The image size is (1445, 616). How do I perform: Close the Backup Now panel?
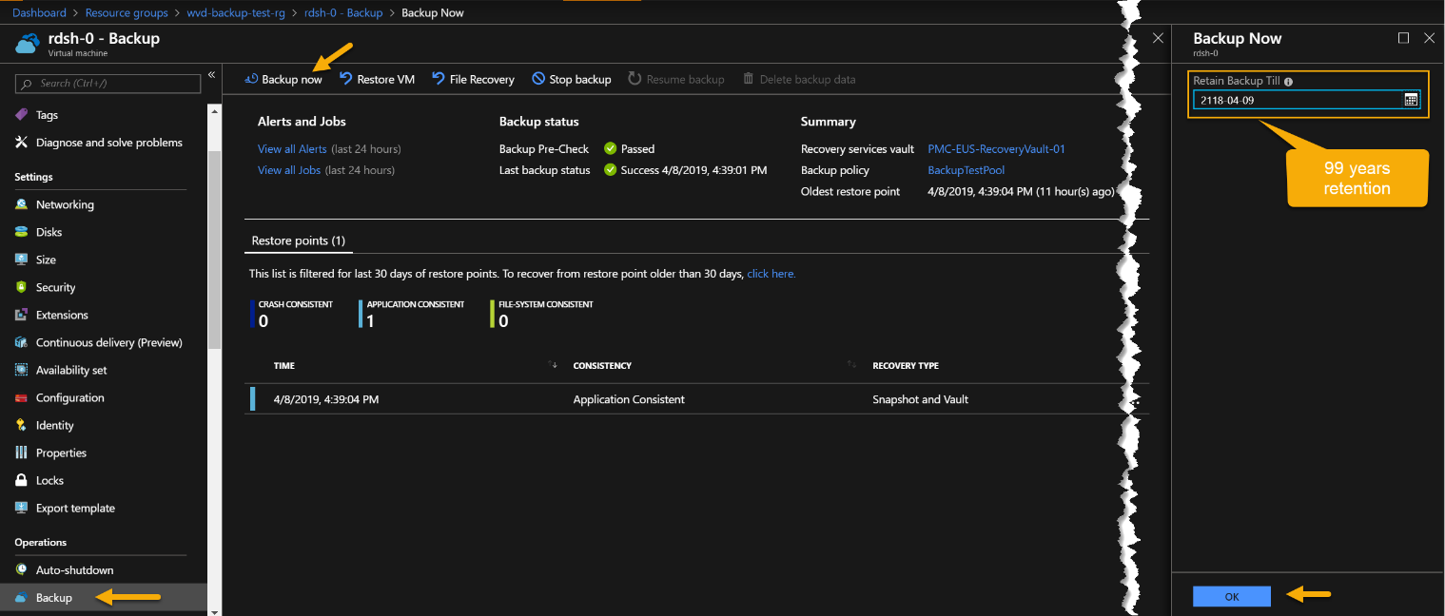[x=1429, y=38]
